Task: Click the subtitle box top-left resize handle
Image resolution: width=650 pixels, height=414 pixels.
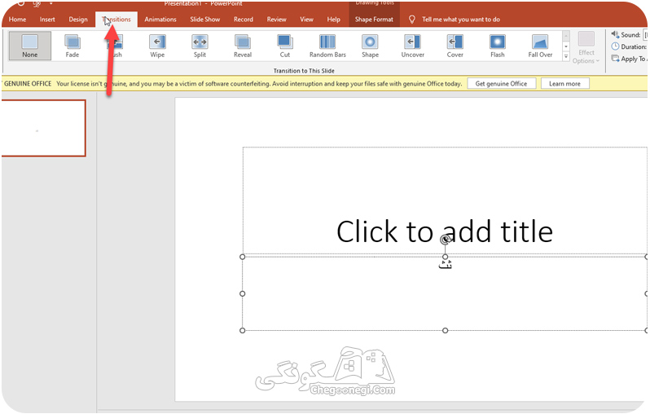Action: point(243,257)
